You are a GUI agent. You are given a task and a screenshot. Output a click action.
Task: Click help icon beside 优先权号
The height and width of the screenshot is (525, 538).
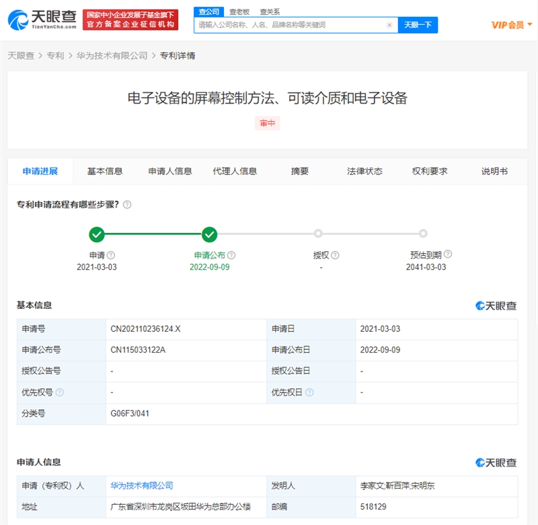point(60,392)
